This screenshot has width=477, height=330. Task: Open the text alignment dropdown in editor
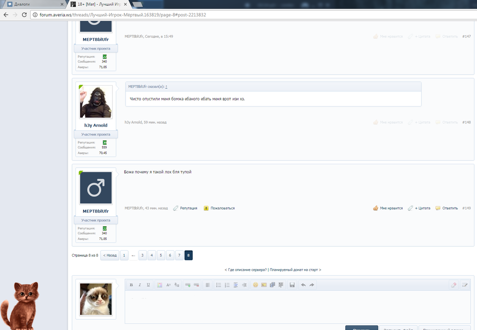point(207,285)
